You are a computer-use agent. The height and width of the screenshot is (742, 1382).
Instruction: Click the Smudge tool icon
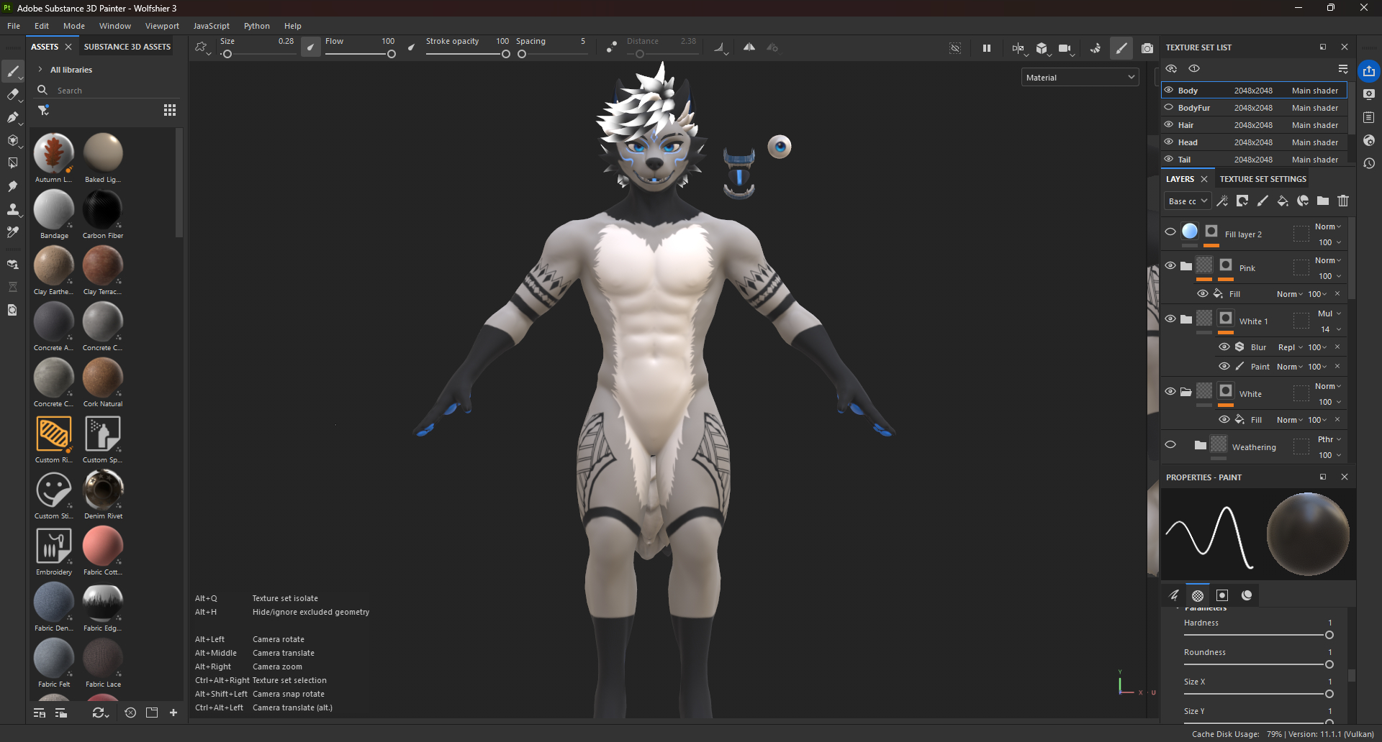13,186
